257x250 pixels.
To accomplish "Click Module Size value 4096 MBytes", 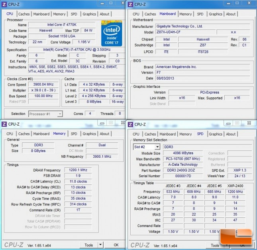I will [183, 153].
